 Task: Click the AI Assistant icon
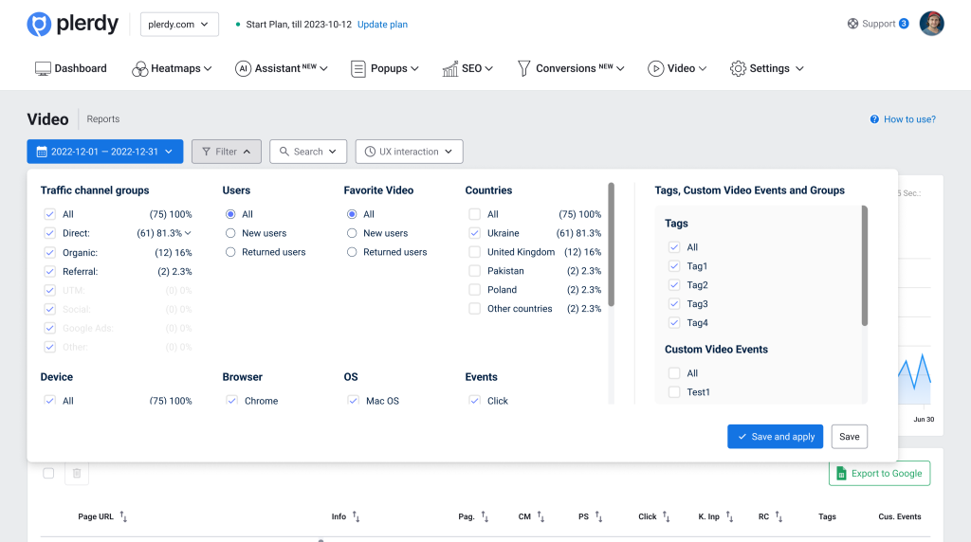point(244,68)
